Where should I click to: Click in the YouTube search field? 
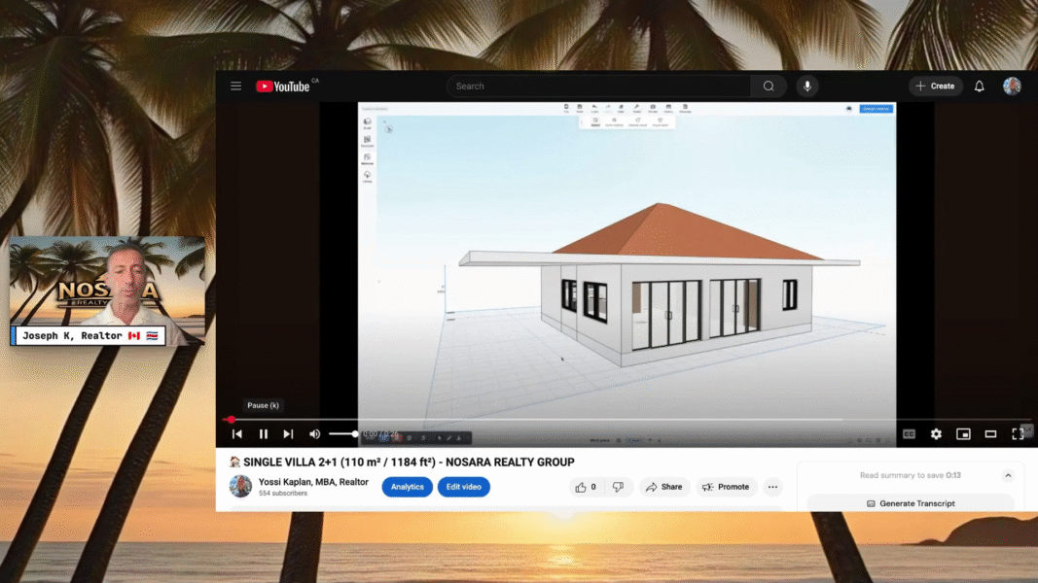coord(598,86)
